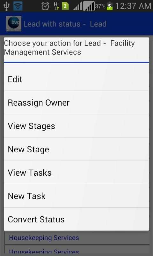Image resolution: width=153 pixels, height=256 pixels.
Task: Tap the charging battery icon
Action: tap(110, 6)
